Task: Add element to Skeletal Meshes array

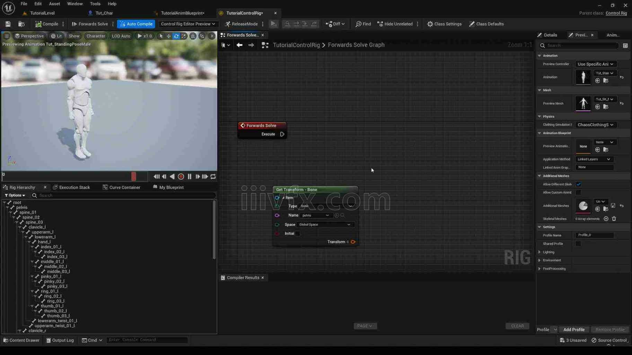Action: tap(606, 219)
